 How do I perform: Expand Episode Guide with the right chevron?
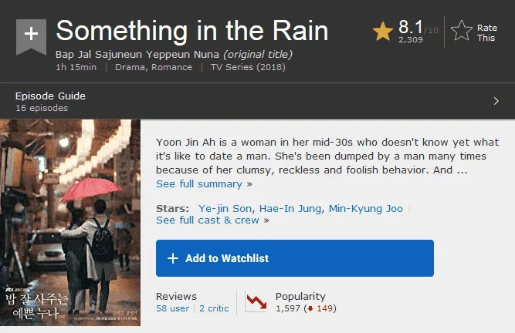[x=496, y=101]
